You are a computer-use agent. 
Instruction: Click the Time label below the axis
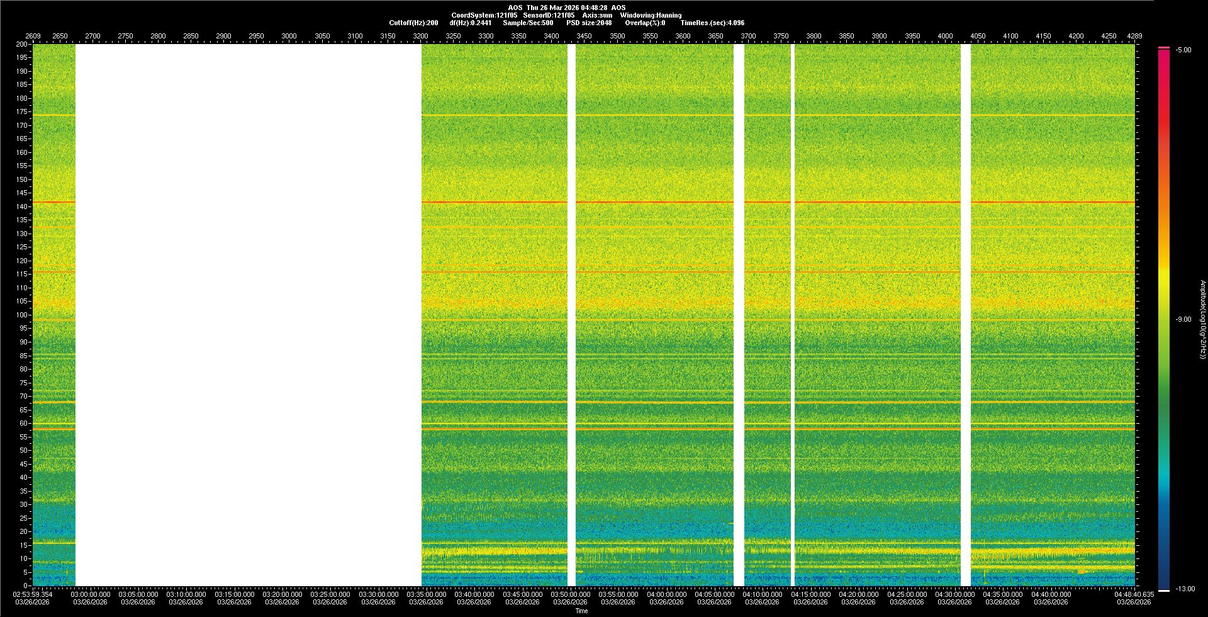coord(581,611)
